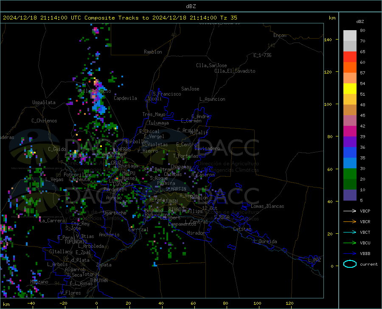Select the orange 57 dBZ color swatch
Viewport: 382px width, 309px height.
click(350, 68)
